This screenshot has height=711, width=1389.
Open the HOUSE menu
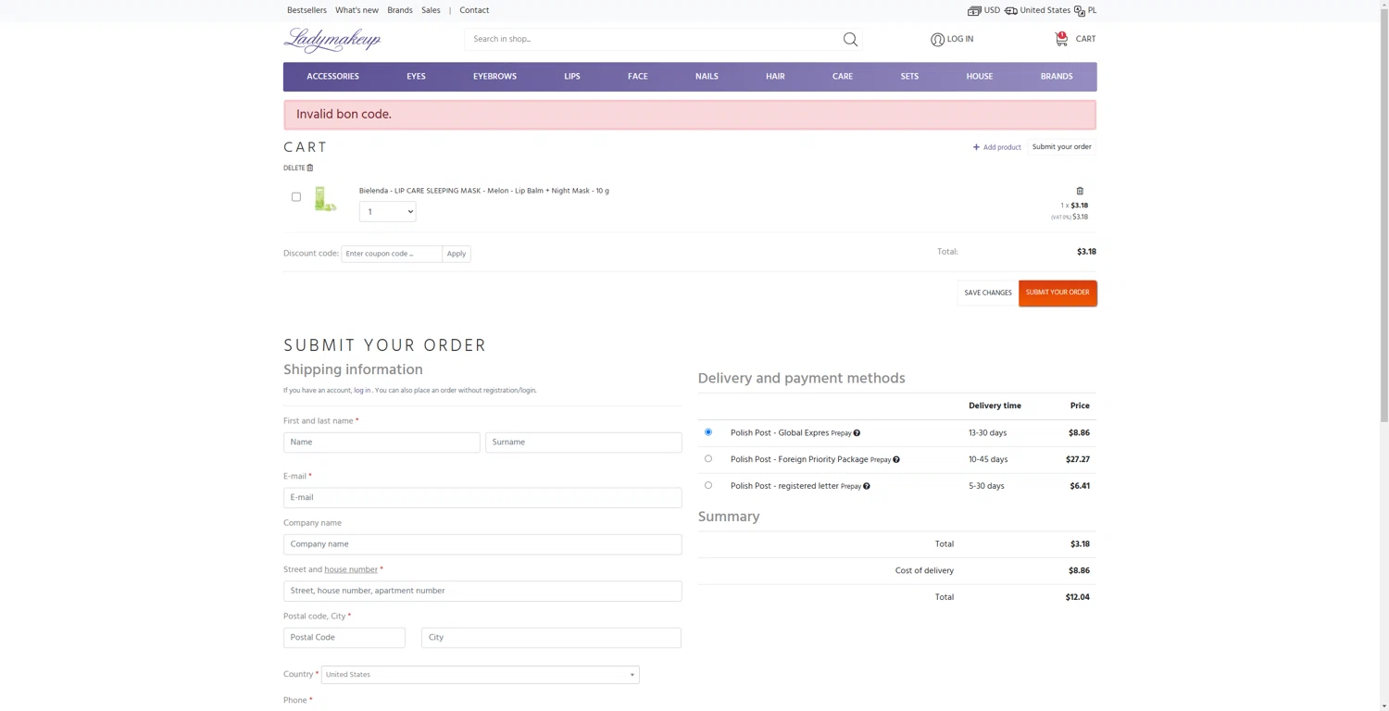[x=979, y=77]
